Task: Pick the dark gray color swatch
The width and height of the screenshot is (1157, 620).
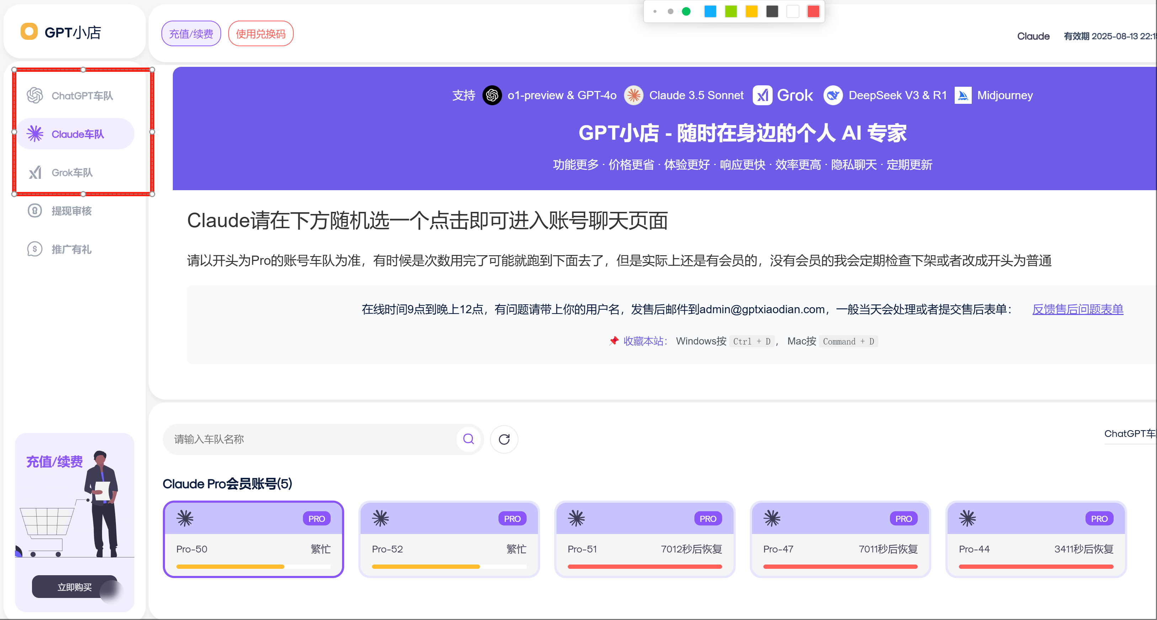Action: (772, 11)
